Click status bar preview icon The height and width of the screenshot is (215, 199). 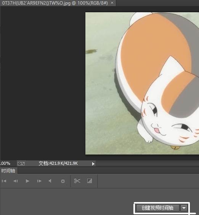21,164
